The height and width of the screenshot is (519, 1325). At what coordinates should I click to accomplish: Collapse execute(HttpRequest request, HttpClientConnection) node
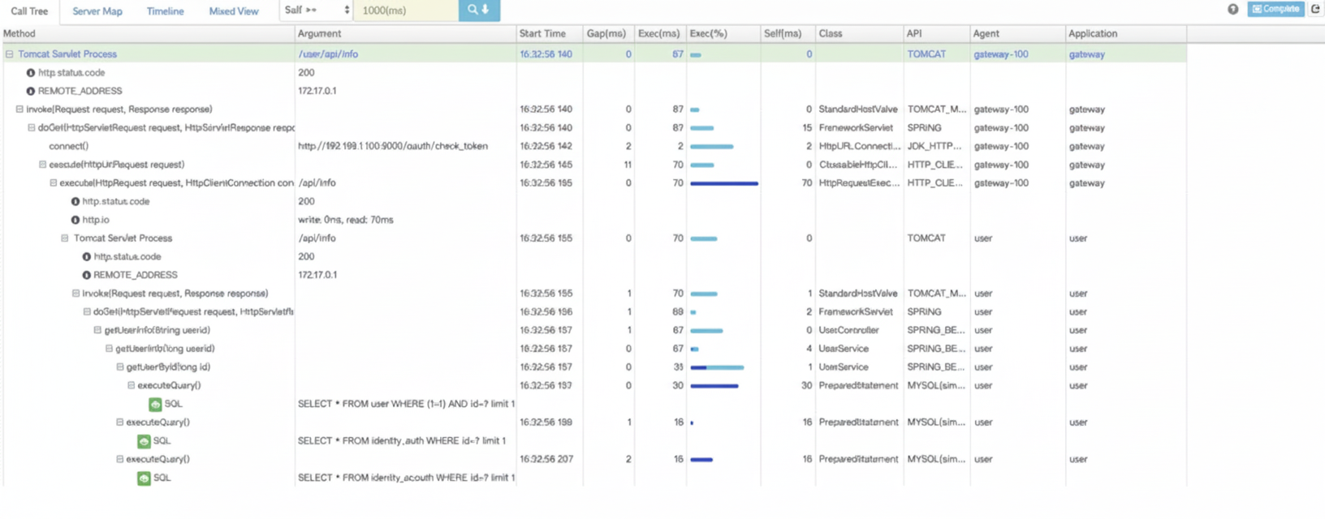[x=54, y=183]
